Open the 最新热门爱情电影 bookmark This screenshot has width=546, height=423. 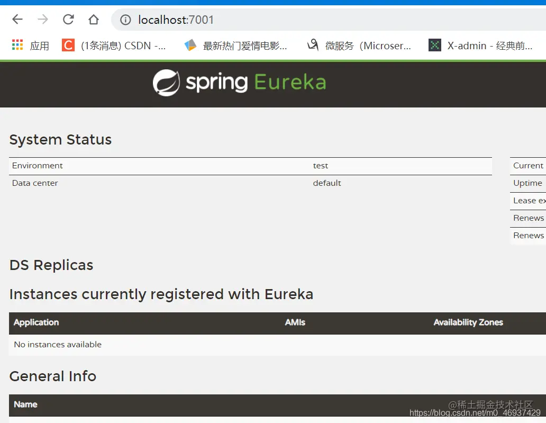(245, 46)
